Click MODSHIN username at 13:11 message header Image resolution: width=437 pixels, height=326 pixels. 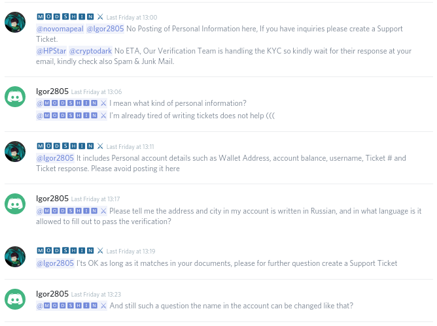(65, 146)
